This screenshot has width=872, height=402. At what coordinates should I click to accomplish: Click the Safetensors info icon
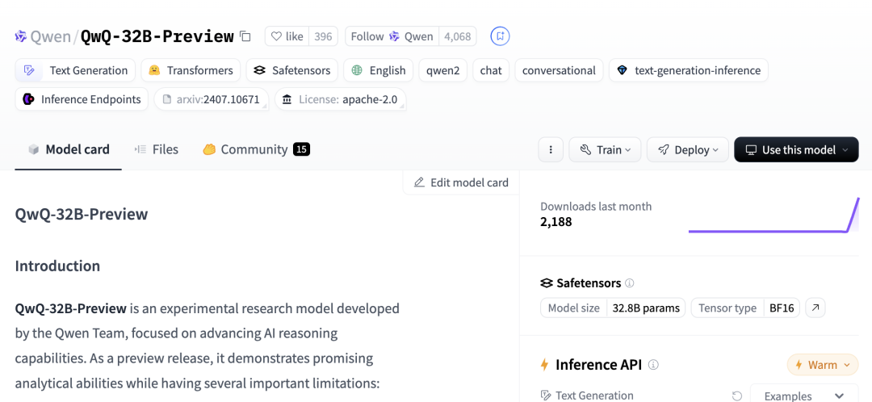click(630, 283)
